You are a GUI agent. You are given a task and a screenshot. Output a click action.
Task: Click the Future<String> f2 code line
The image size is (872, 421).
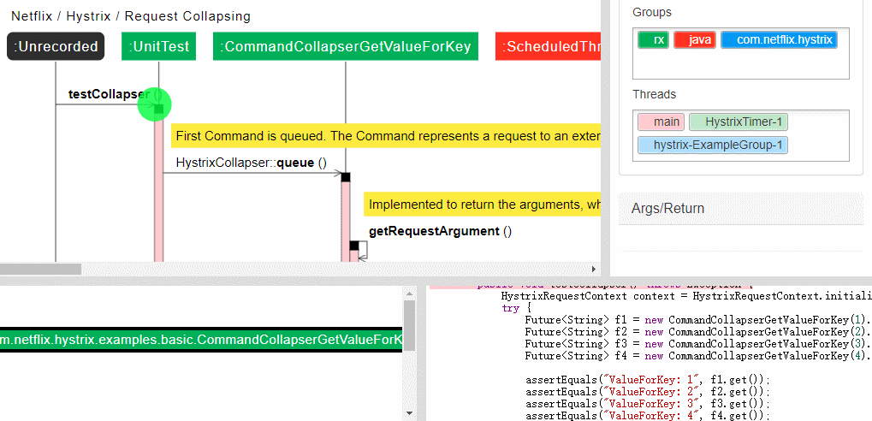698,332
